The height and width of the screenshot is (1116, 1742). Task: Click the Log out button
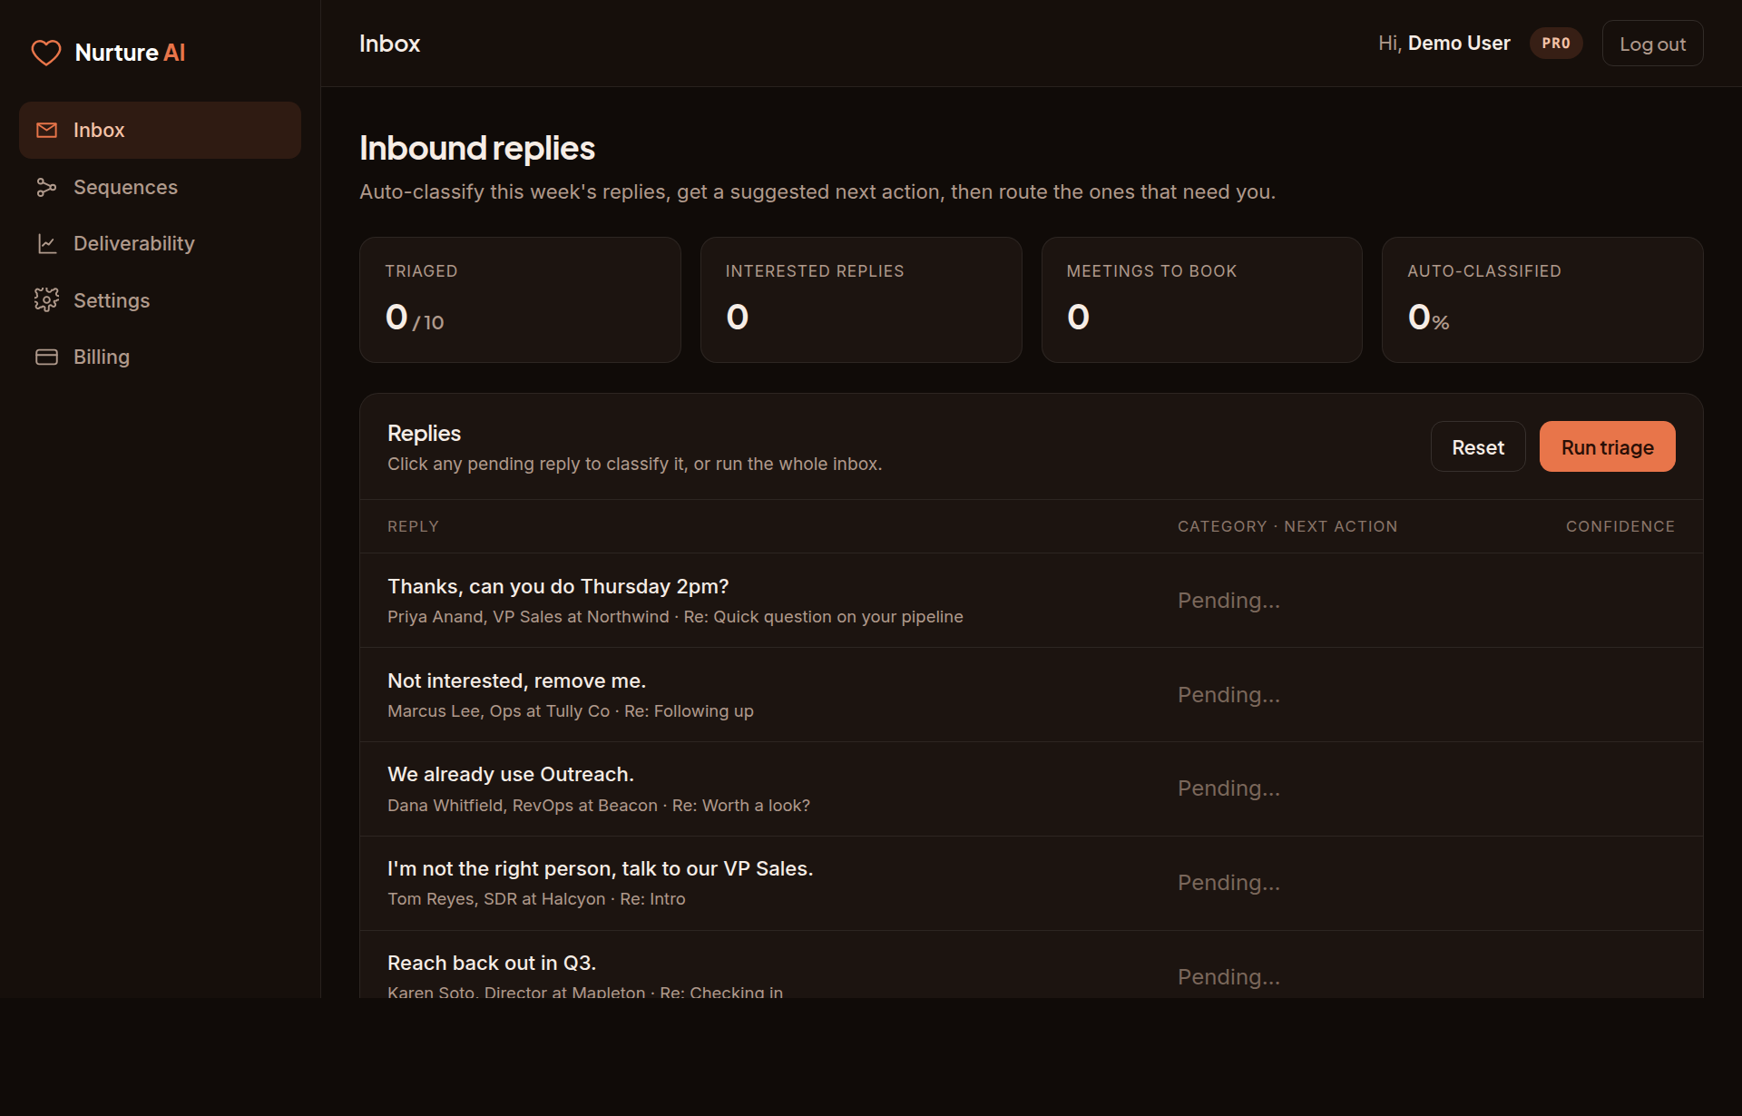click(x=1652, y=44)
